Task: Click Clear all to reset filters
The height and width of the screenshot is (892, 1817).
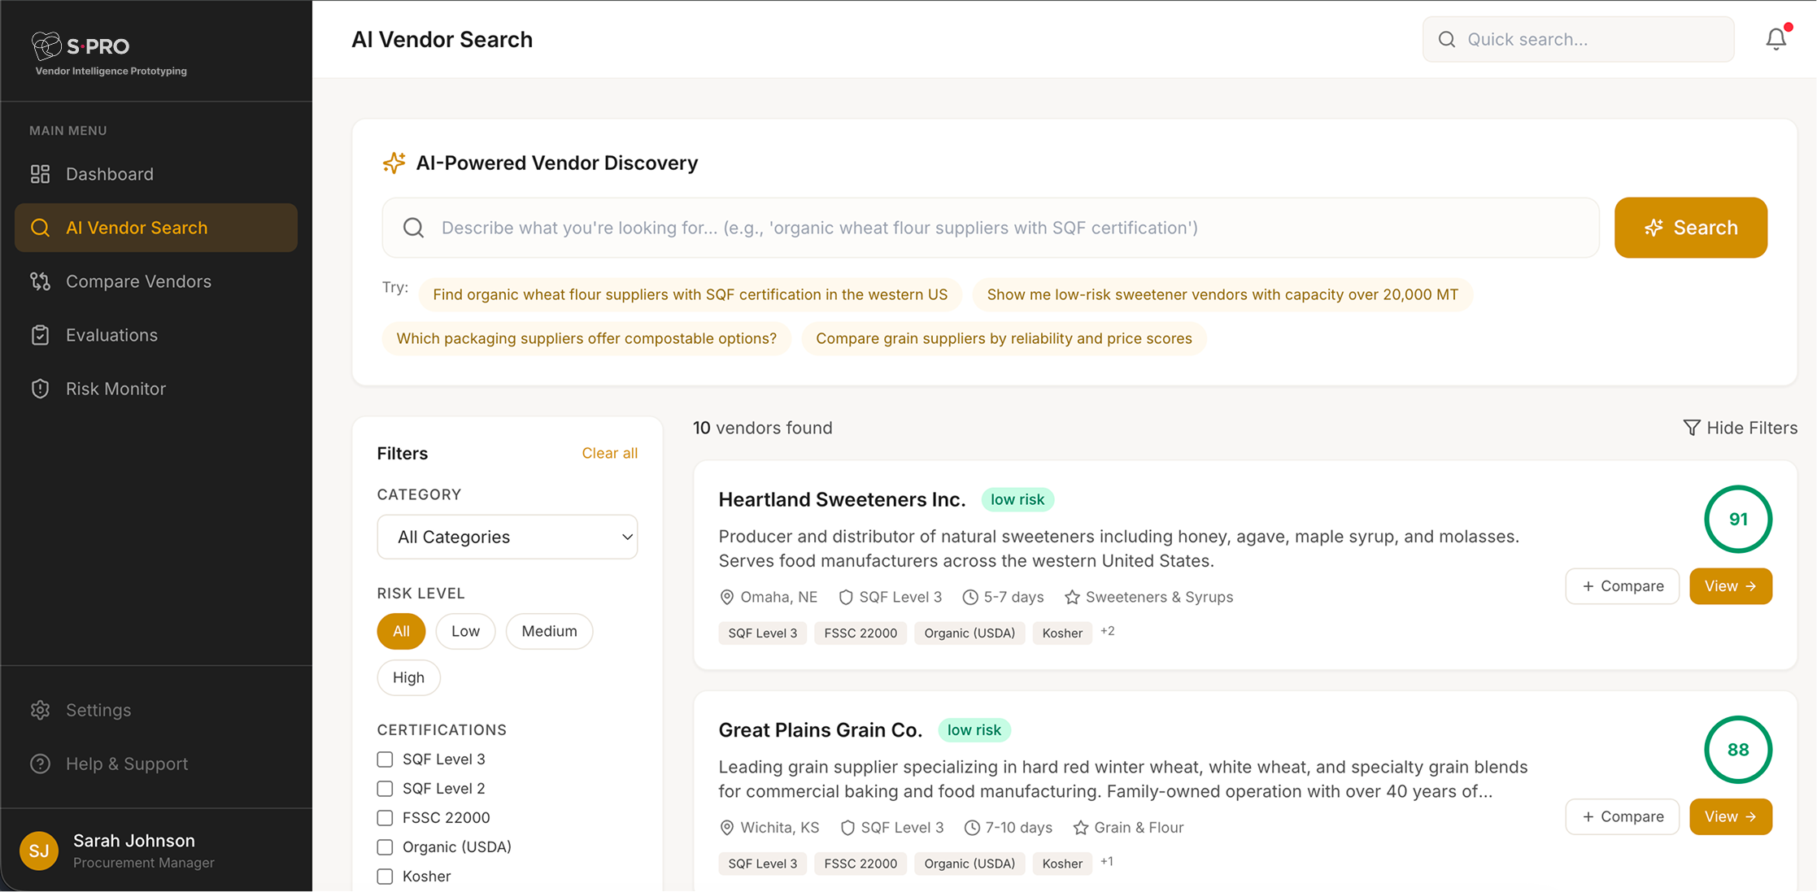Action: tap(609, 453)
